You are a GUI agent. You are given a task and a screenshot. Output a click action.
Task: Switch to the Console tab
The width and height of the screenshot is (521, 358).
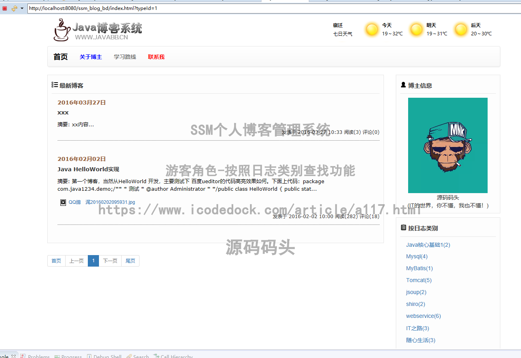pos(5,356)
